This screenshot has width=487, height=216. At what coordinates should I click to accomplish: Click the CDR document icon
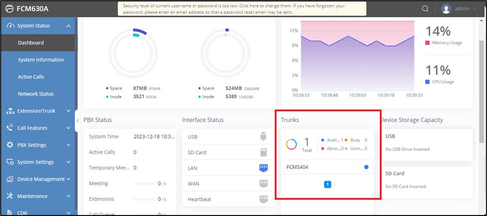tap(10, 213)
